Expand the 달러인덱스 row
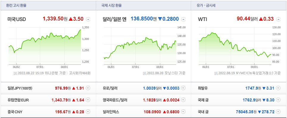The width and height of the screenshot is (287, 118). [183, 111]
